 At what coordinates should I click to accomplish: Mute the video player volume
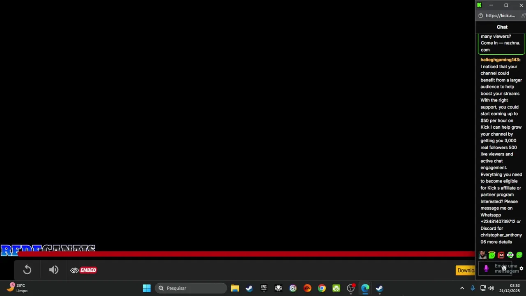(53, 270)
